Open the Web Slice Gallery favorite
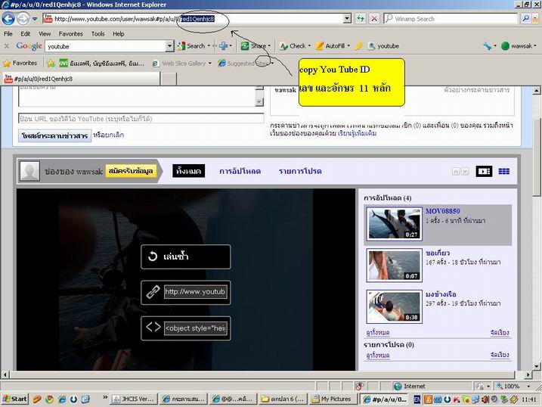The height and width of the screenshot is (407, 542). click(x=182, y=64)
